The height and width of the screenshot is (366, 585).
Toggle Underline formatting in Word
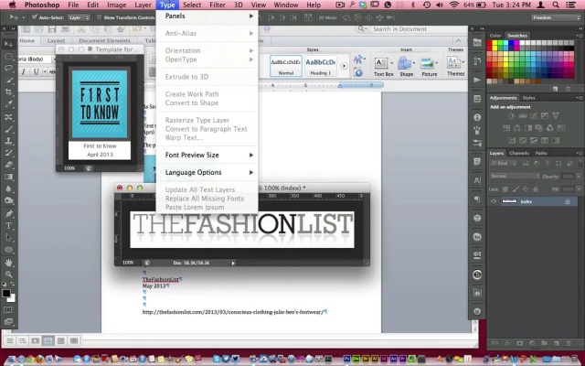pos(36,71)
